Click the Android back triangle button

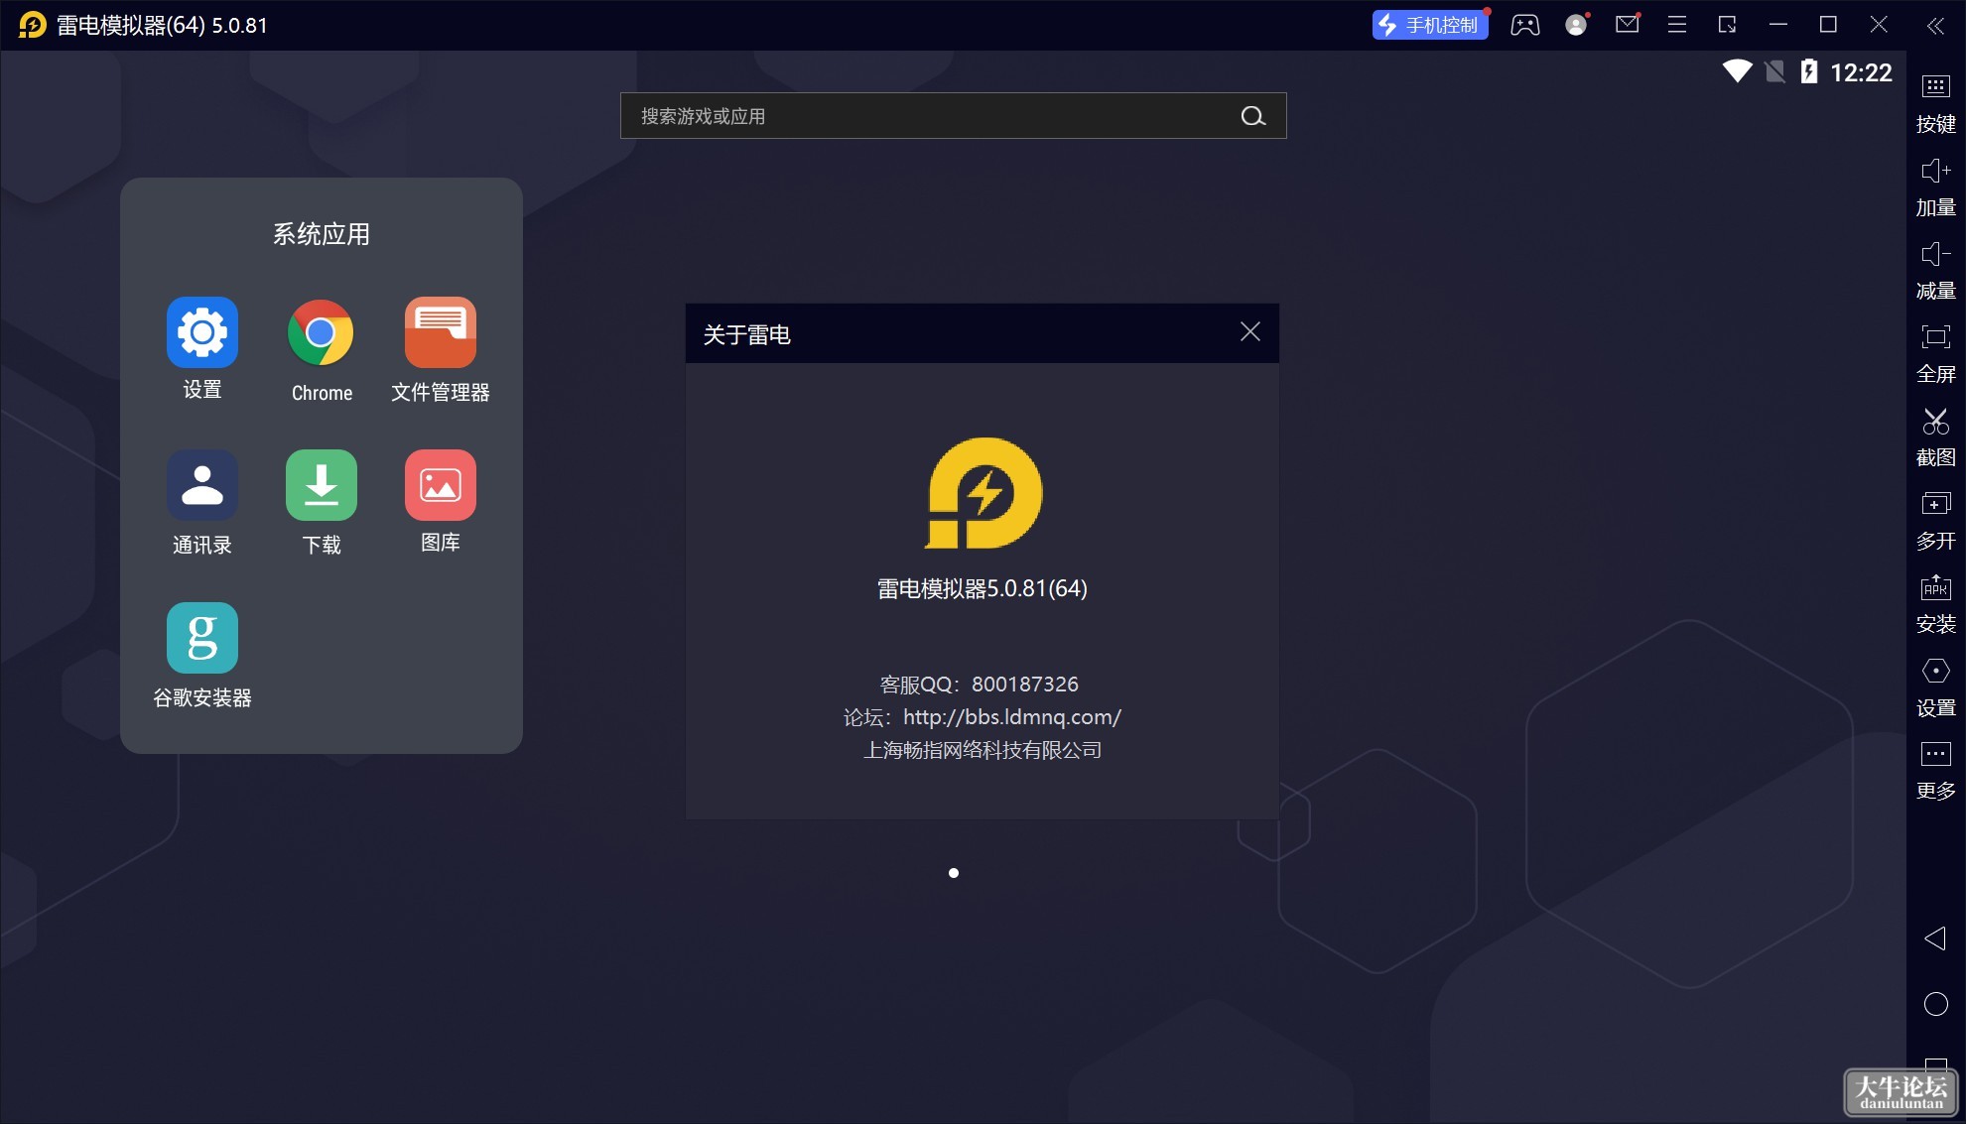coord(1935,938)
